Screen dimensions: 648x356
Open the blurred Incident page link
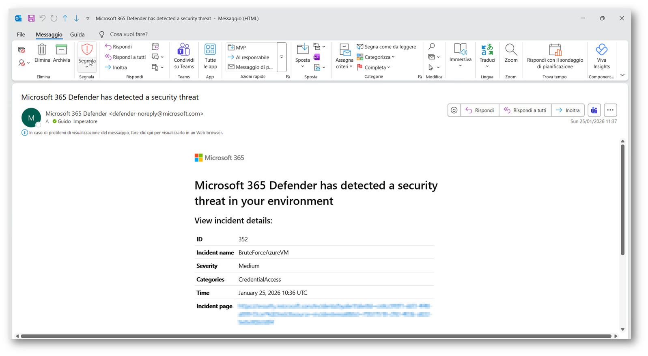(x=334, y=314)
